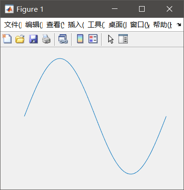The width and height of the screenshot is (184, 190).
Task: Open the 插入 menu
Action: [76, 25]
